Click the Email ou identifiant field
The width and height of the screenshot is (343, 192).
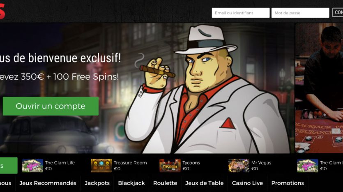point(240,13)
